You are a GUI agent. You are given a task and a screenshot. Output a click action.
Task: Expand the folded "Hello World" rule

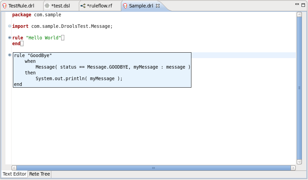pyautogui.click(x=10, y=37)
